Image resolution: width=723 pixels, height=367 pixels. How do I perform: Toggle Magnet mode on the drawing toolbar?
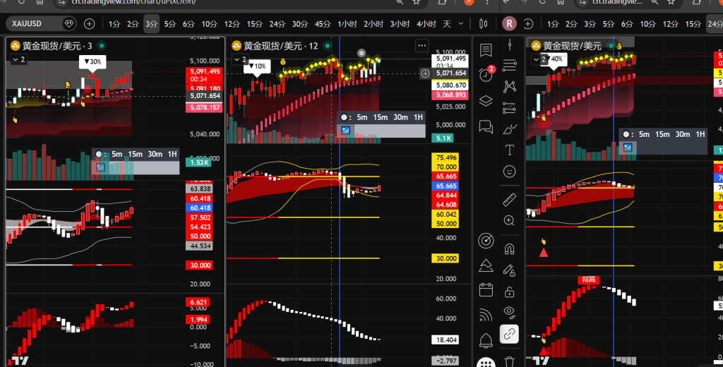(x=509, y=248)
